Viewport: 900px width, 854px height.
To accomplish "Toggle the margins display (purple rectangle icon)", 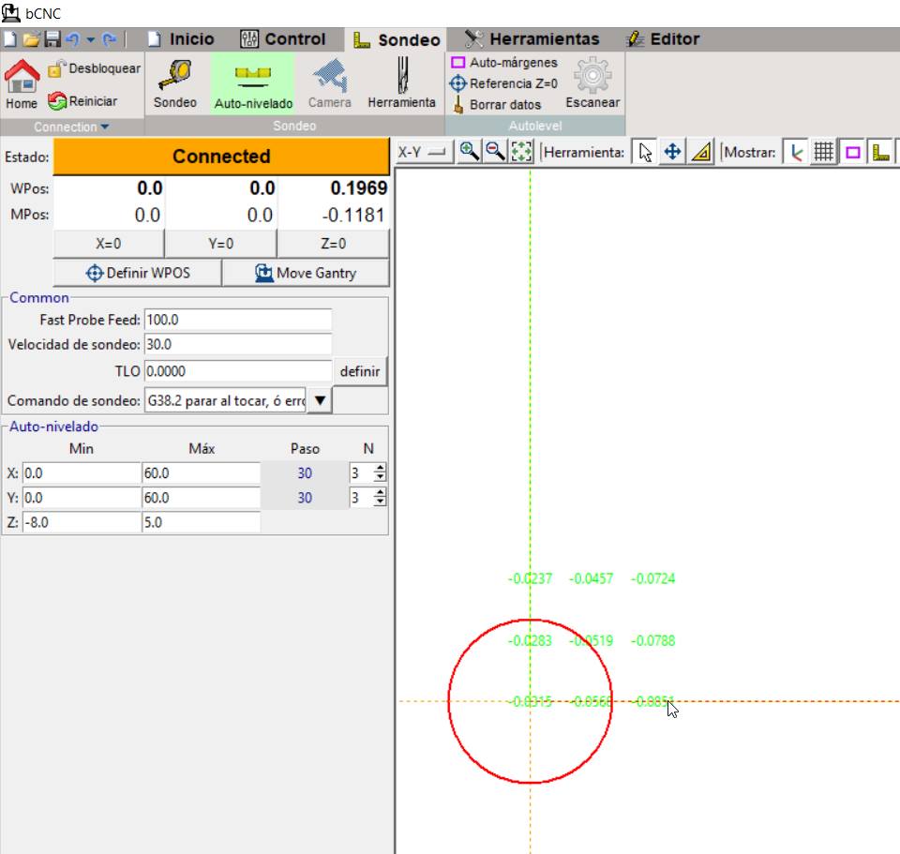I will pos(853,155).
